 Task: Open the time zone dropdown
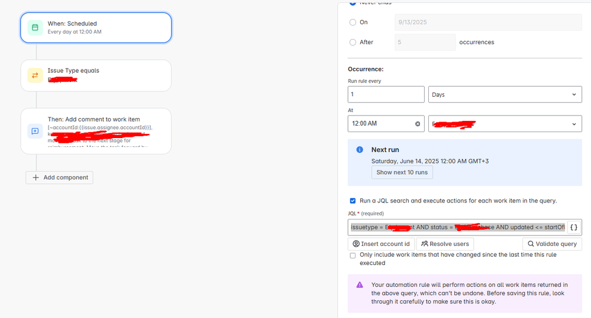505,124
